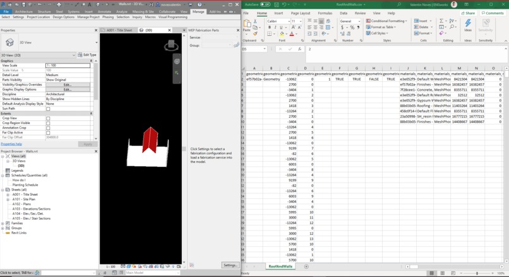The height and width of the screenshot is (277, 509).
Task: Open Conditional Formatting dropdown
Action: pyautogui.click(x=386, y=21)
